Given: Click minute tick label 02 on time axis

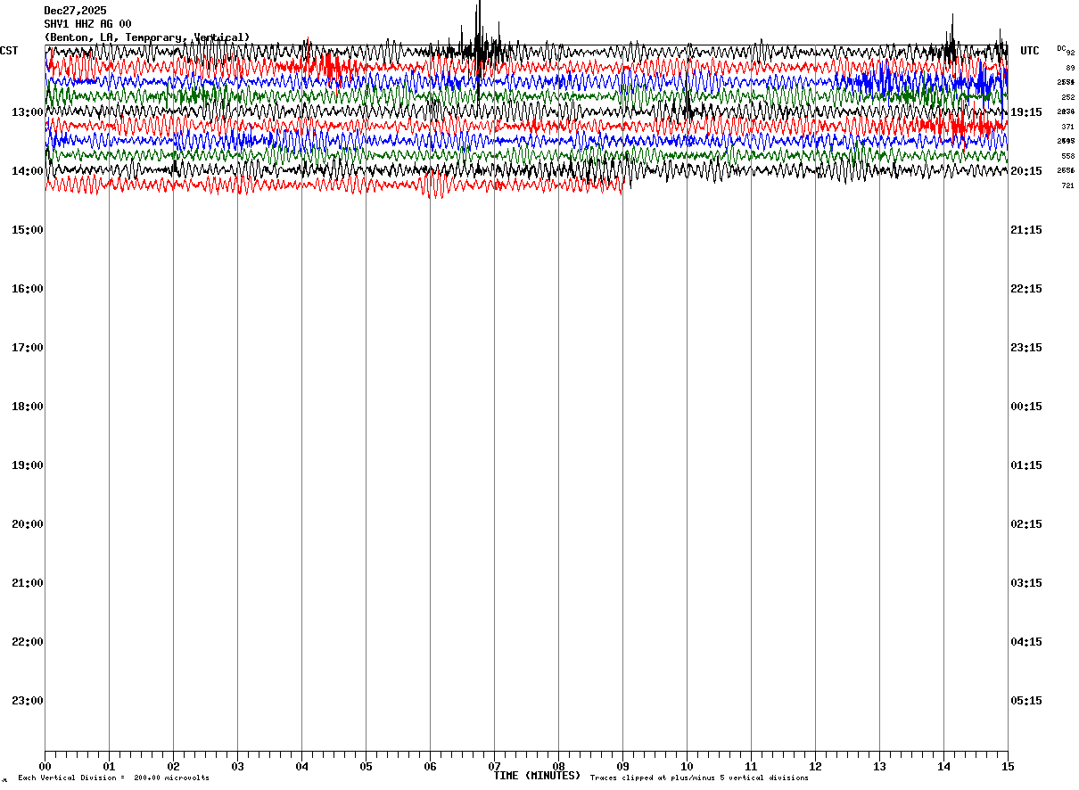Looking at the screenshot, I should 173,767.
